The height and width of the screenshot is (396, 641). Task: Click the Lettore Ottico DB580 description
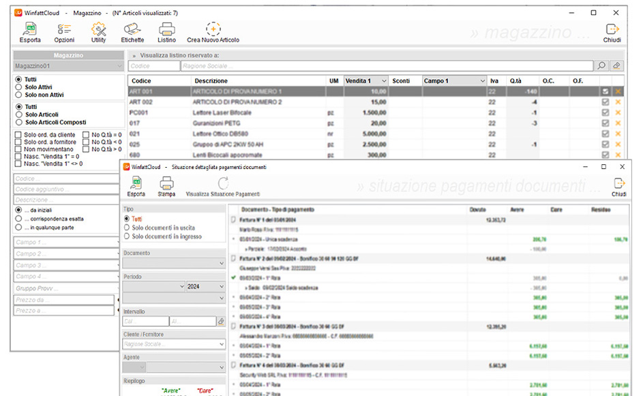pos(220,134)
